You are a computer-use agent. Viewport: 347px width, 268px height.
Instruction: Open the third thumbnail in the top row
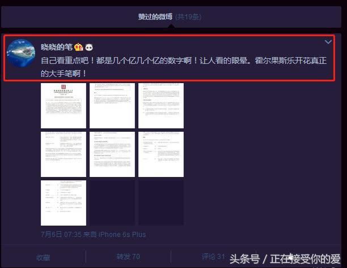(161, 106)
